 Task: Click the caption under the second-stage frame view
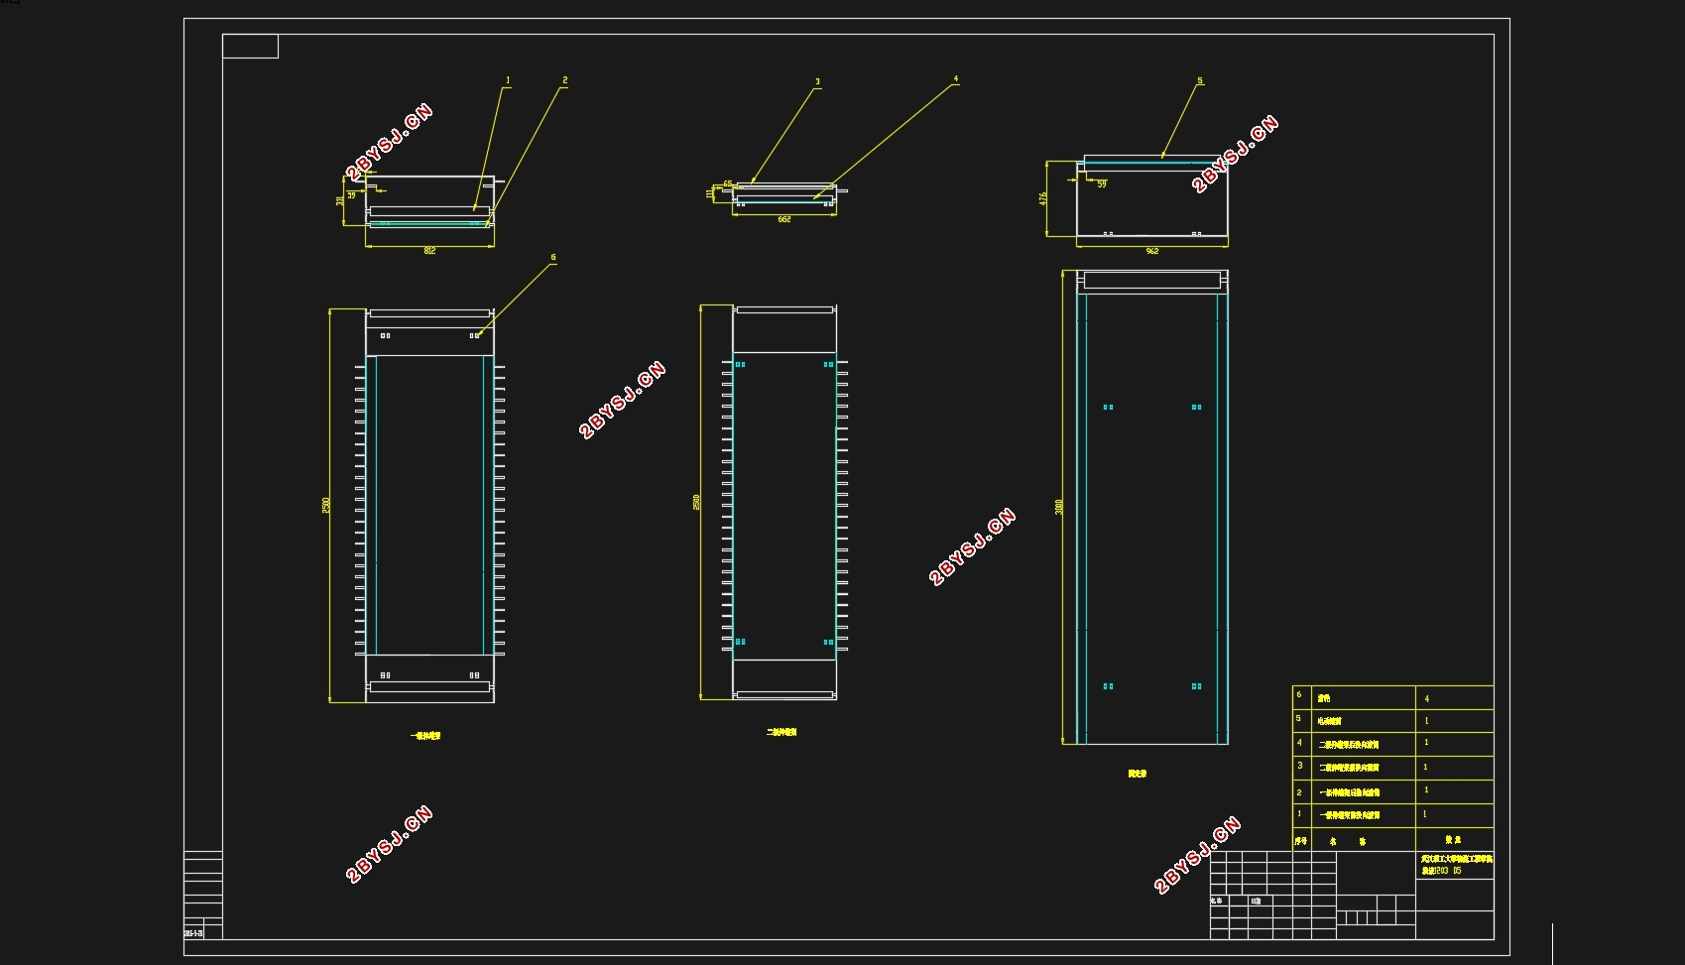click(x=782, y=732)
